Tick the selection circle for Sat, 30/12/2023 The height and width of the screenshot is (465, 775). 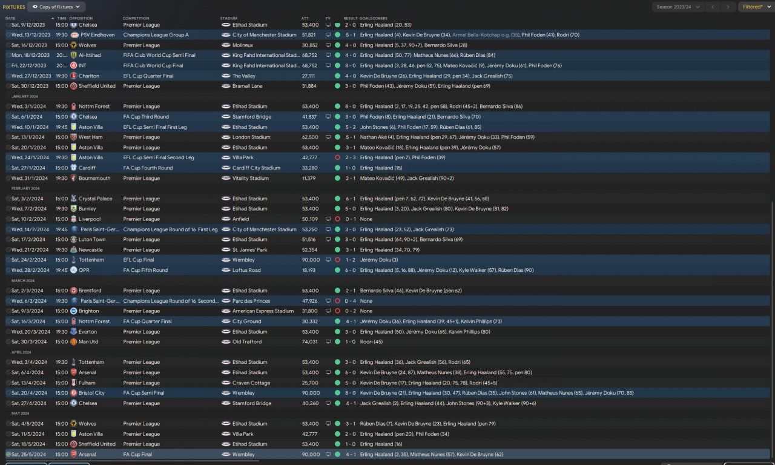[8, 86]
